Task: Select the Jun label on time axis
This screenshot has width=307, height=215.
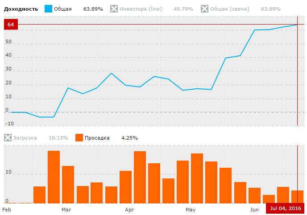Action: [254, 209]
